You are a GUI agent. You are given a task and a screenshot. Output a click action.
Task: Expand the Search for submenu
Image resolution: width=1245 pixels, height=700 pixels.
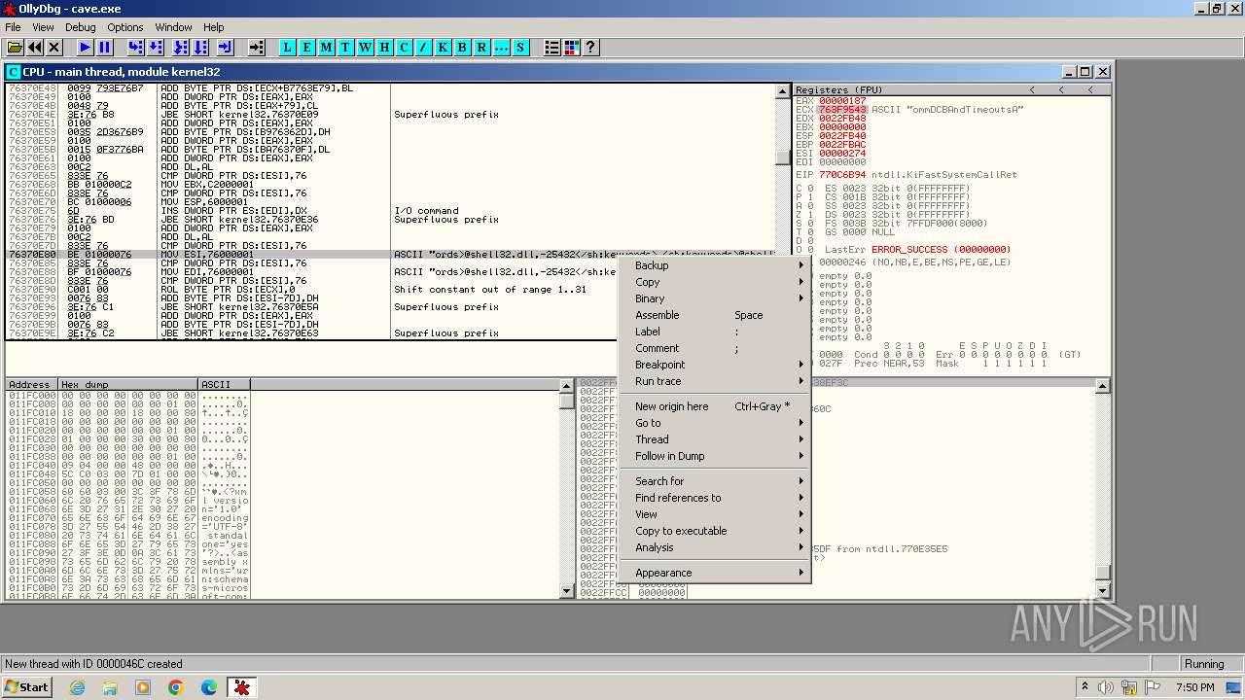pos(715,481)
